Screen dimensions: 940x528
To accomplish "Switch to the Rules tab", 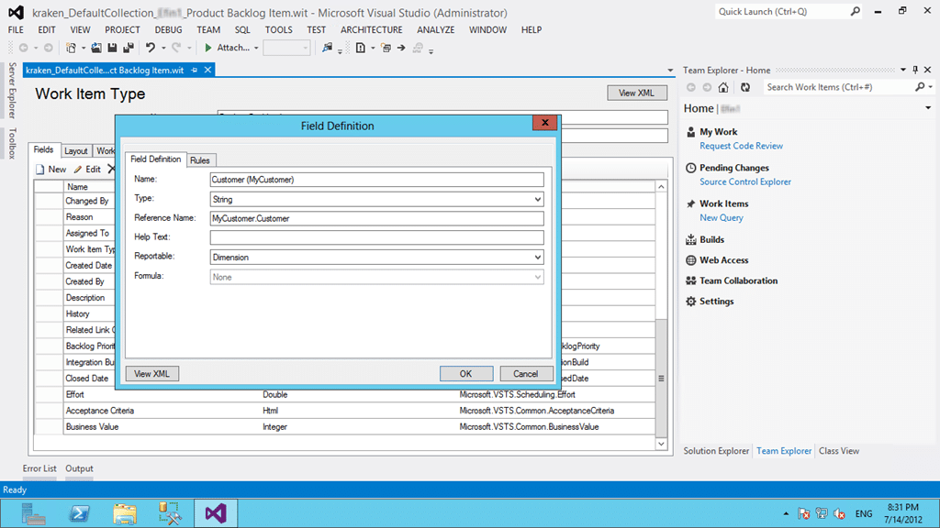I will 199,160.
